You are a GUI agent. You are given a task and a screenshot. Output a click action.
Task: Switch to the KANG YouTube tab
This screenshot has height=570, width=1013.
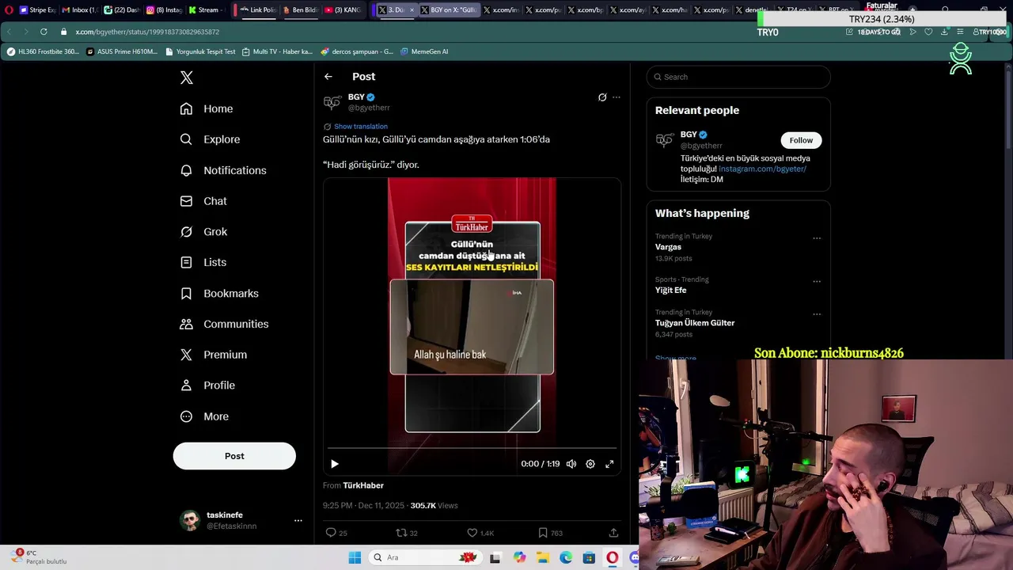pos(342,10)
